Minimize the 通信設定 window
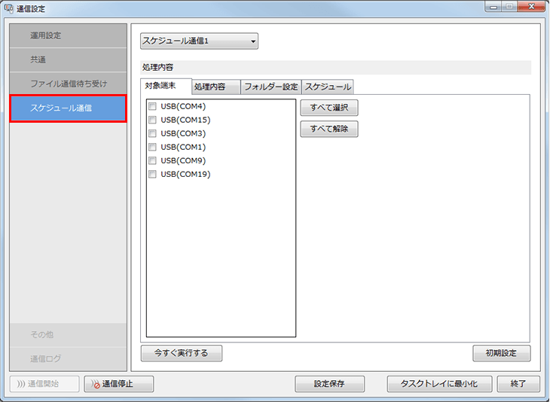This screenshot has width=550, height=402. point(493,7)
